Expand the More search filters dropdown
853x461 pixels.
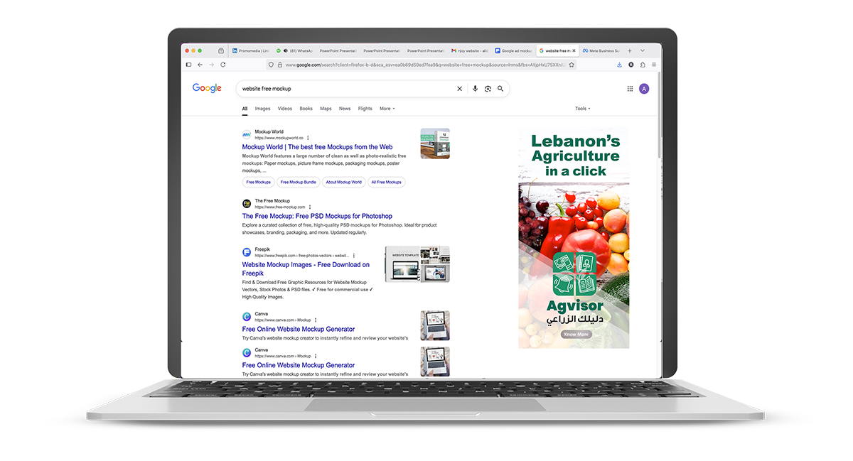[x=387, y=109]
